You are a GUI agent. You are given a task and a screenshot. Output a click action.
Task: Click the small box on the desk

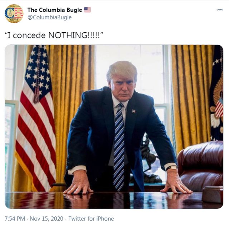pyautogui.click(x=213, y=194)
